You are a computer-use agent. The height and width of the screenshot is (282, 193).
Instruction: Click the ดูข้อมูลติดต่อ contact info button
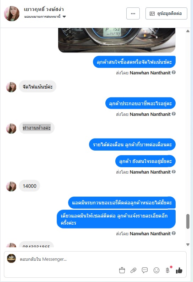(166, 13)
